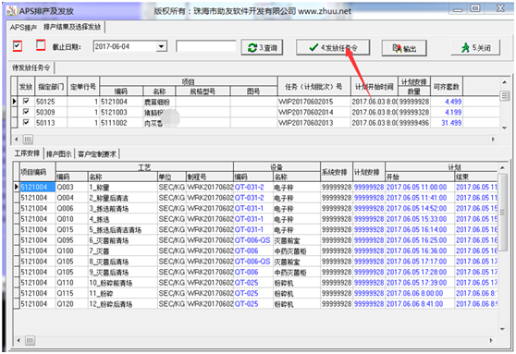Click the 发放 column header

26,87
